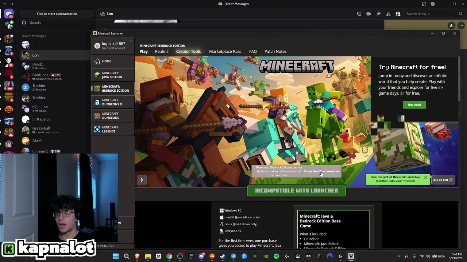The height and width of the screenshot is (262, 467).
Task: Open the Lon direct message
Action: 55,55
